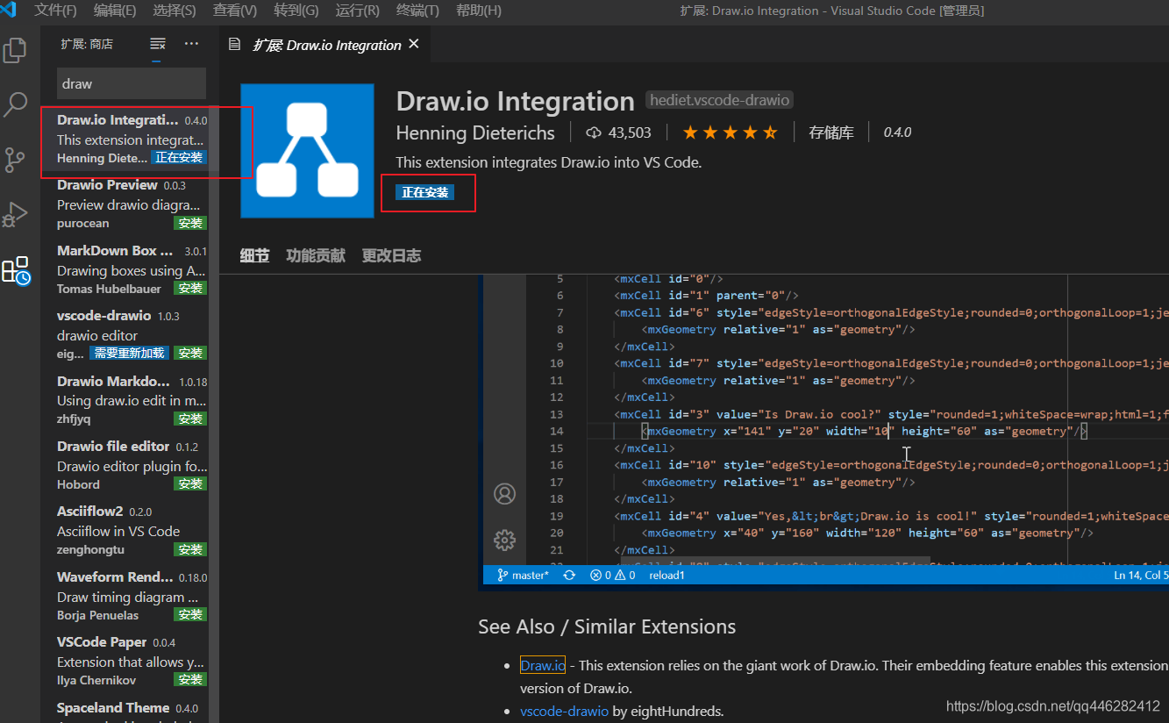This screenshot has height=723, width=1169.
Task: Open the vscode-drawio link by eightHundreds
Action: (x=564, y=711)
